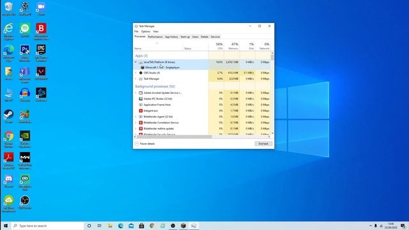Open Microsoft Teams desktop shortcut
Viewport: 409px width, 230px height.
click(25, 75)
